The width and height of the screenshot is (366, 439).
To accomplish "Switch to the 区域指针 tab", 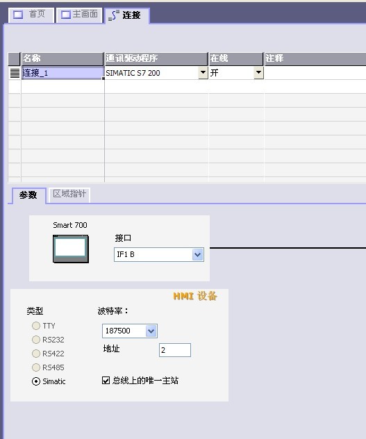I will point(69,194).
